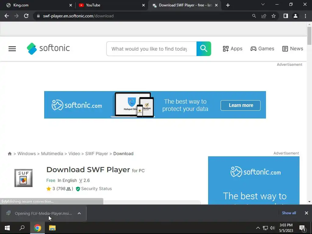This screenshot has height=234, width=312.
Task: Click the softonic.com banner logo
Action: click(x=77, y=105)
